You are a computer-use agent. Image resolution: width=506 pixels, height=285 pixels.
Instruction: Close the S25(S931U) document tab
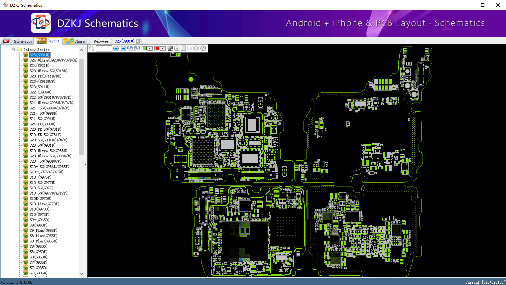138,41
